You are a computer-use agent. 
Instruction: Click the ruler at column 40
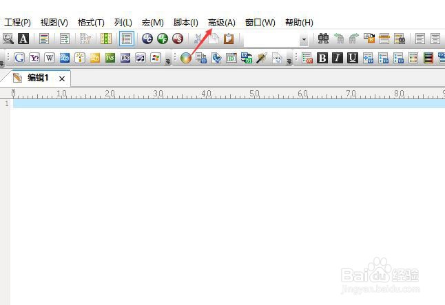[x=207, y=94]
